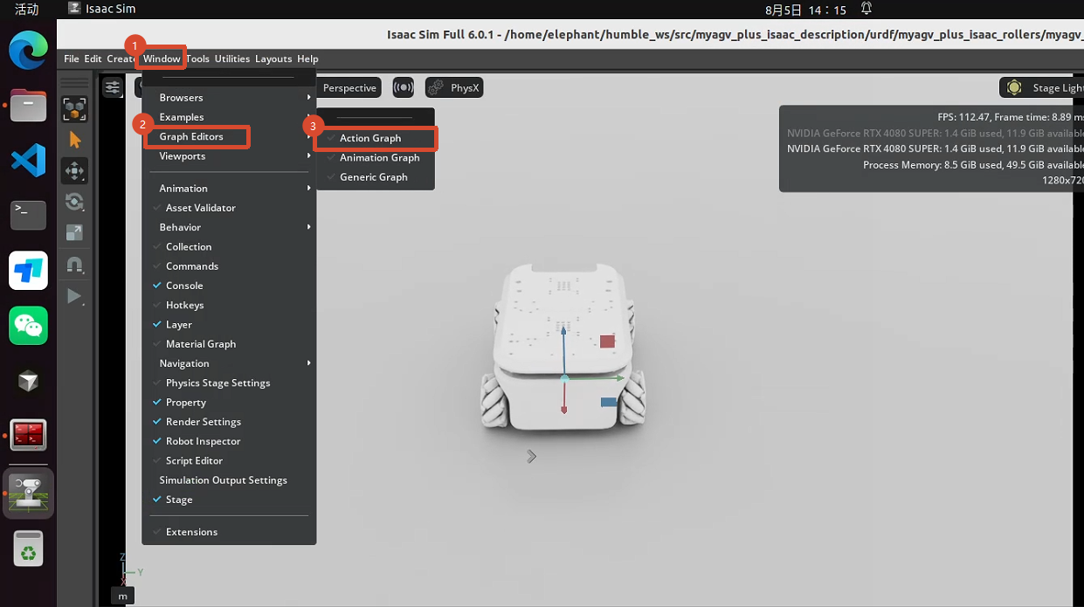Open the PhysX renderer menu
Screen dimensions: 1084x607
pos(454,87)
